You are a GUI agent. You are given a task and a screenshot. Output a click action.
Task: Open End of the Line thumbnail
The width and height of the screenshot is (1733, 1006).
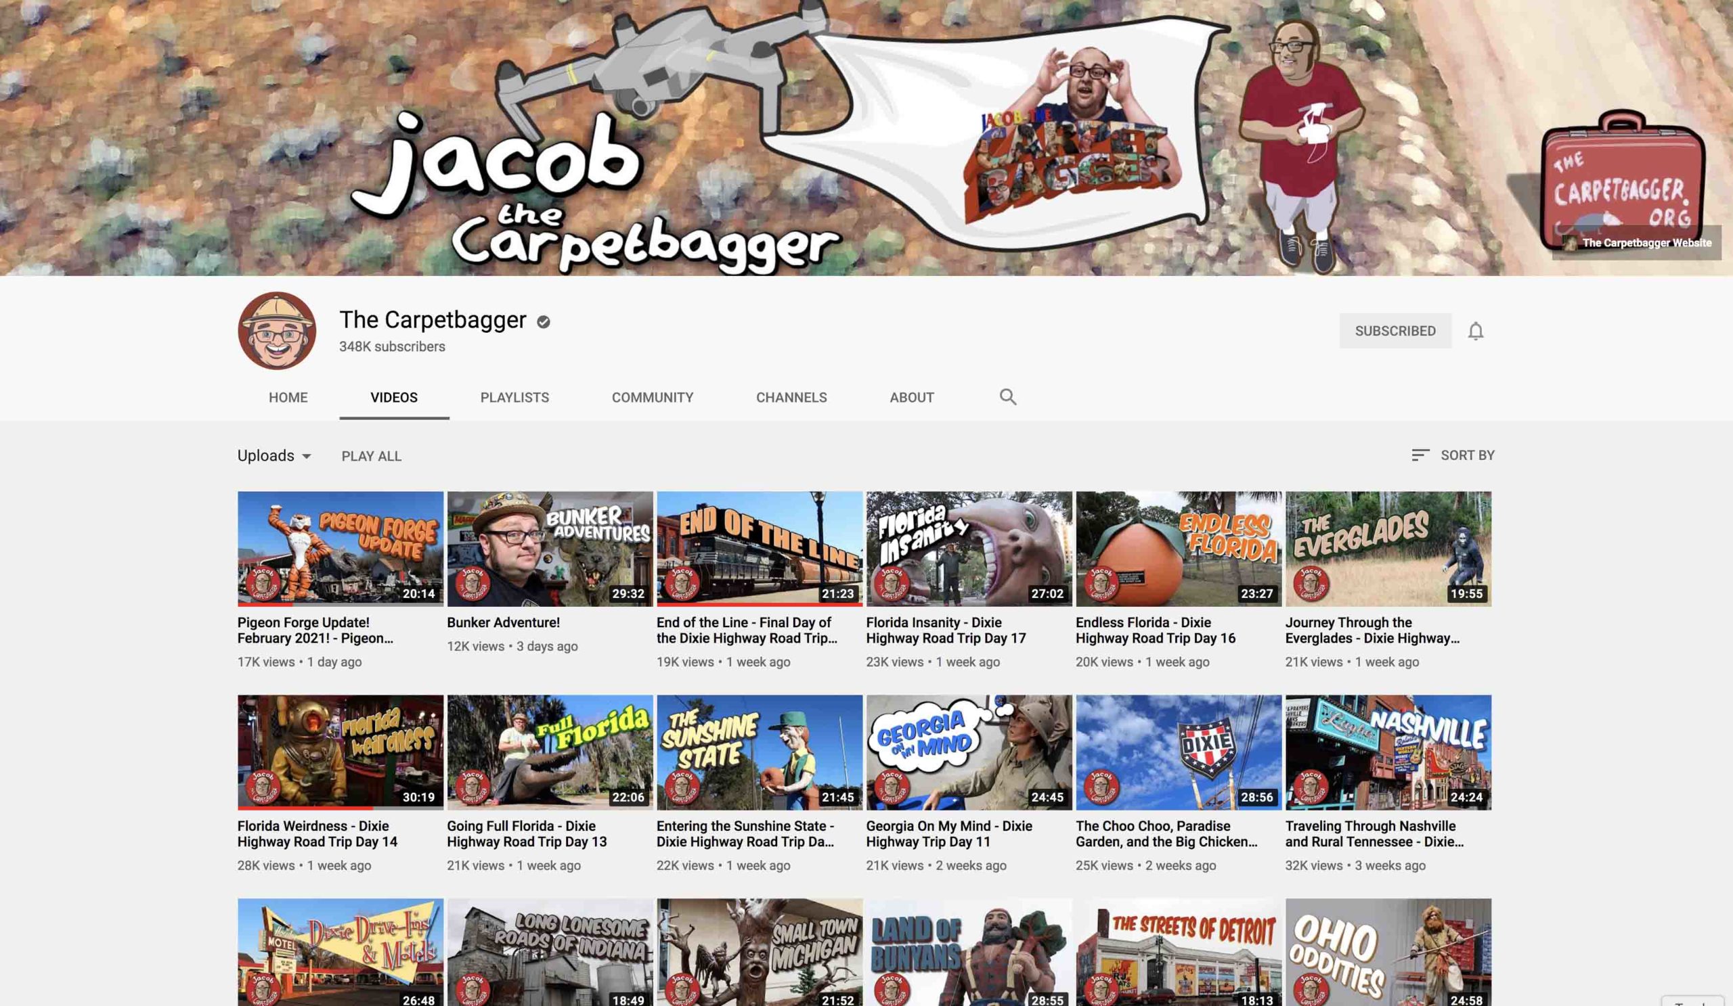pos(760,549)
